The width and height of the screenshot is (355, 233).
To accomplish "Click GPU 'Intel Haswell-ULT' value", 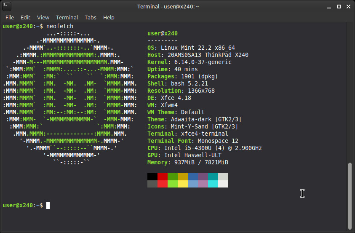I will tap(193, 155).
